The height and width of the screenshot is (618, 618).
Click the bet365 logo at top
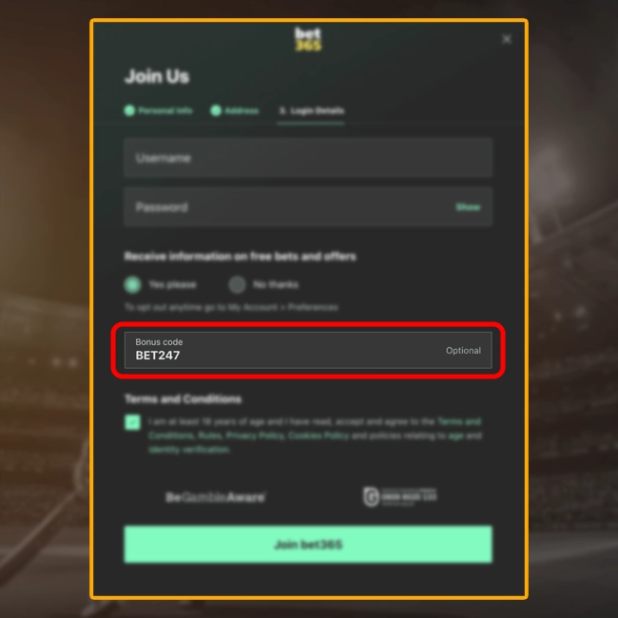pyautogui.click(x=308, y=39)
